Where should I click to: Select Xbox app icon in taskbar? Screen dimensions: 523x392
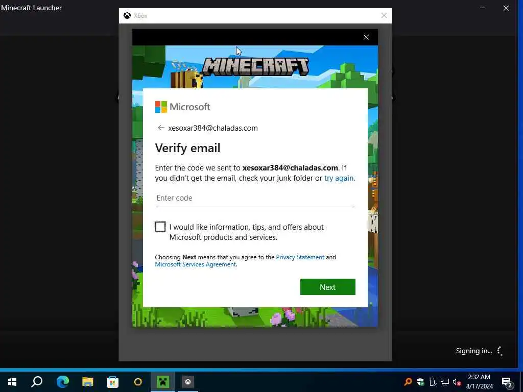(188, 382)
